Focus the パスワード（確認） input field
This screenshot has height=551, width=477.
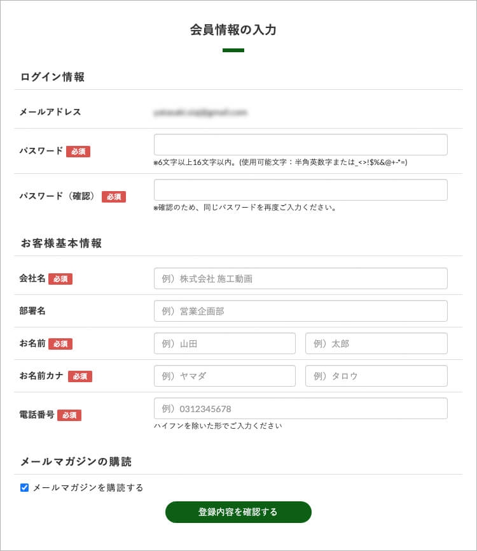click(300, 190)
